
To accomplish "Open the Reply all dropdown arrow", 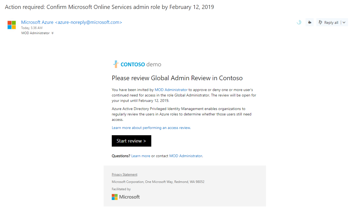I will [x=344, y=22].
